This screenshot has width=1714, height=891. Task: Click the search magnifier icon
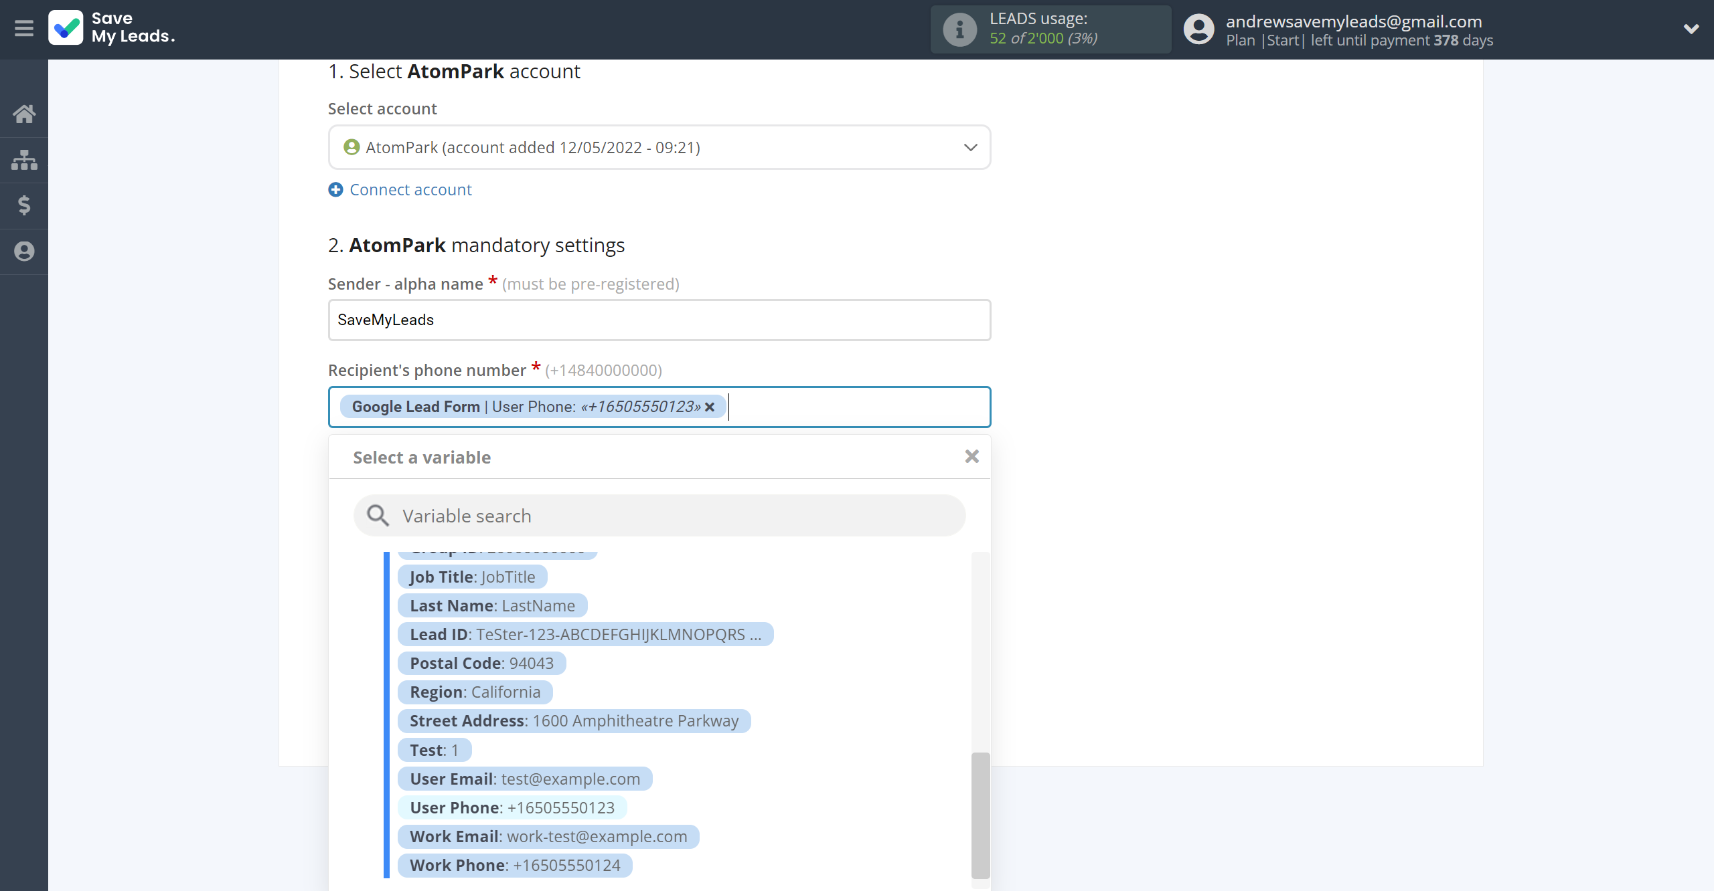click(x=378, y=516)
